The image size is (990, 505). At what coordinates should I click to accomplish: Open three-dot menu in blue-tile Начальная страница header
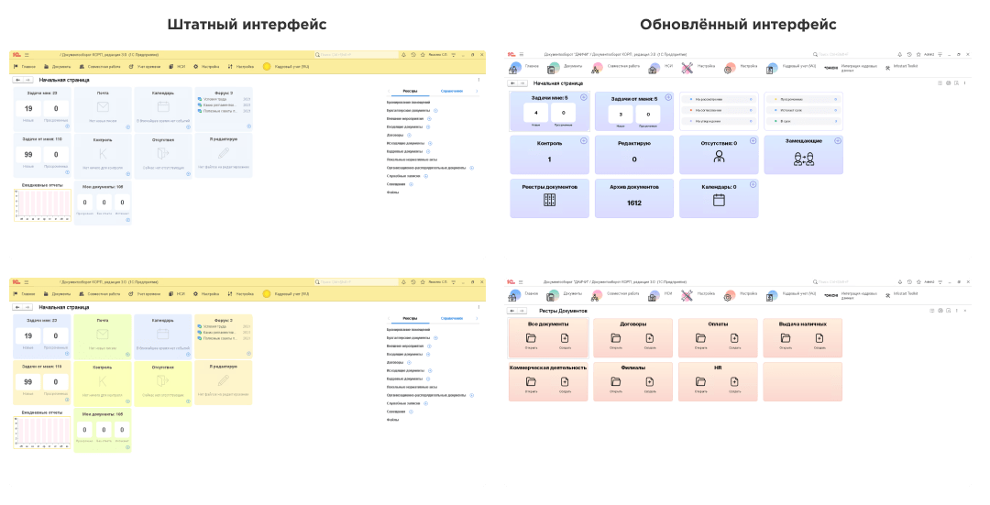click(x=478, y=80)
